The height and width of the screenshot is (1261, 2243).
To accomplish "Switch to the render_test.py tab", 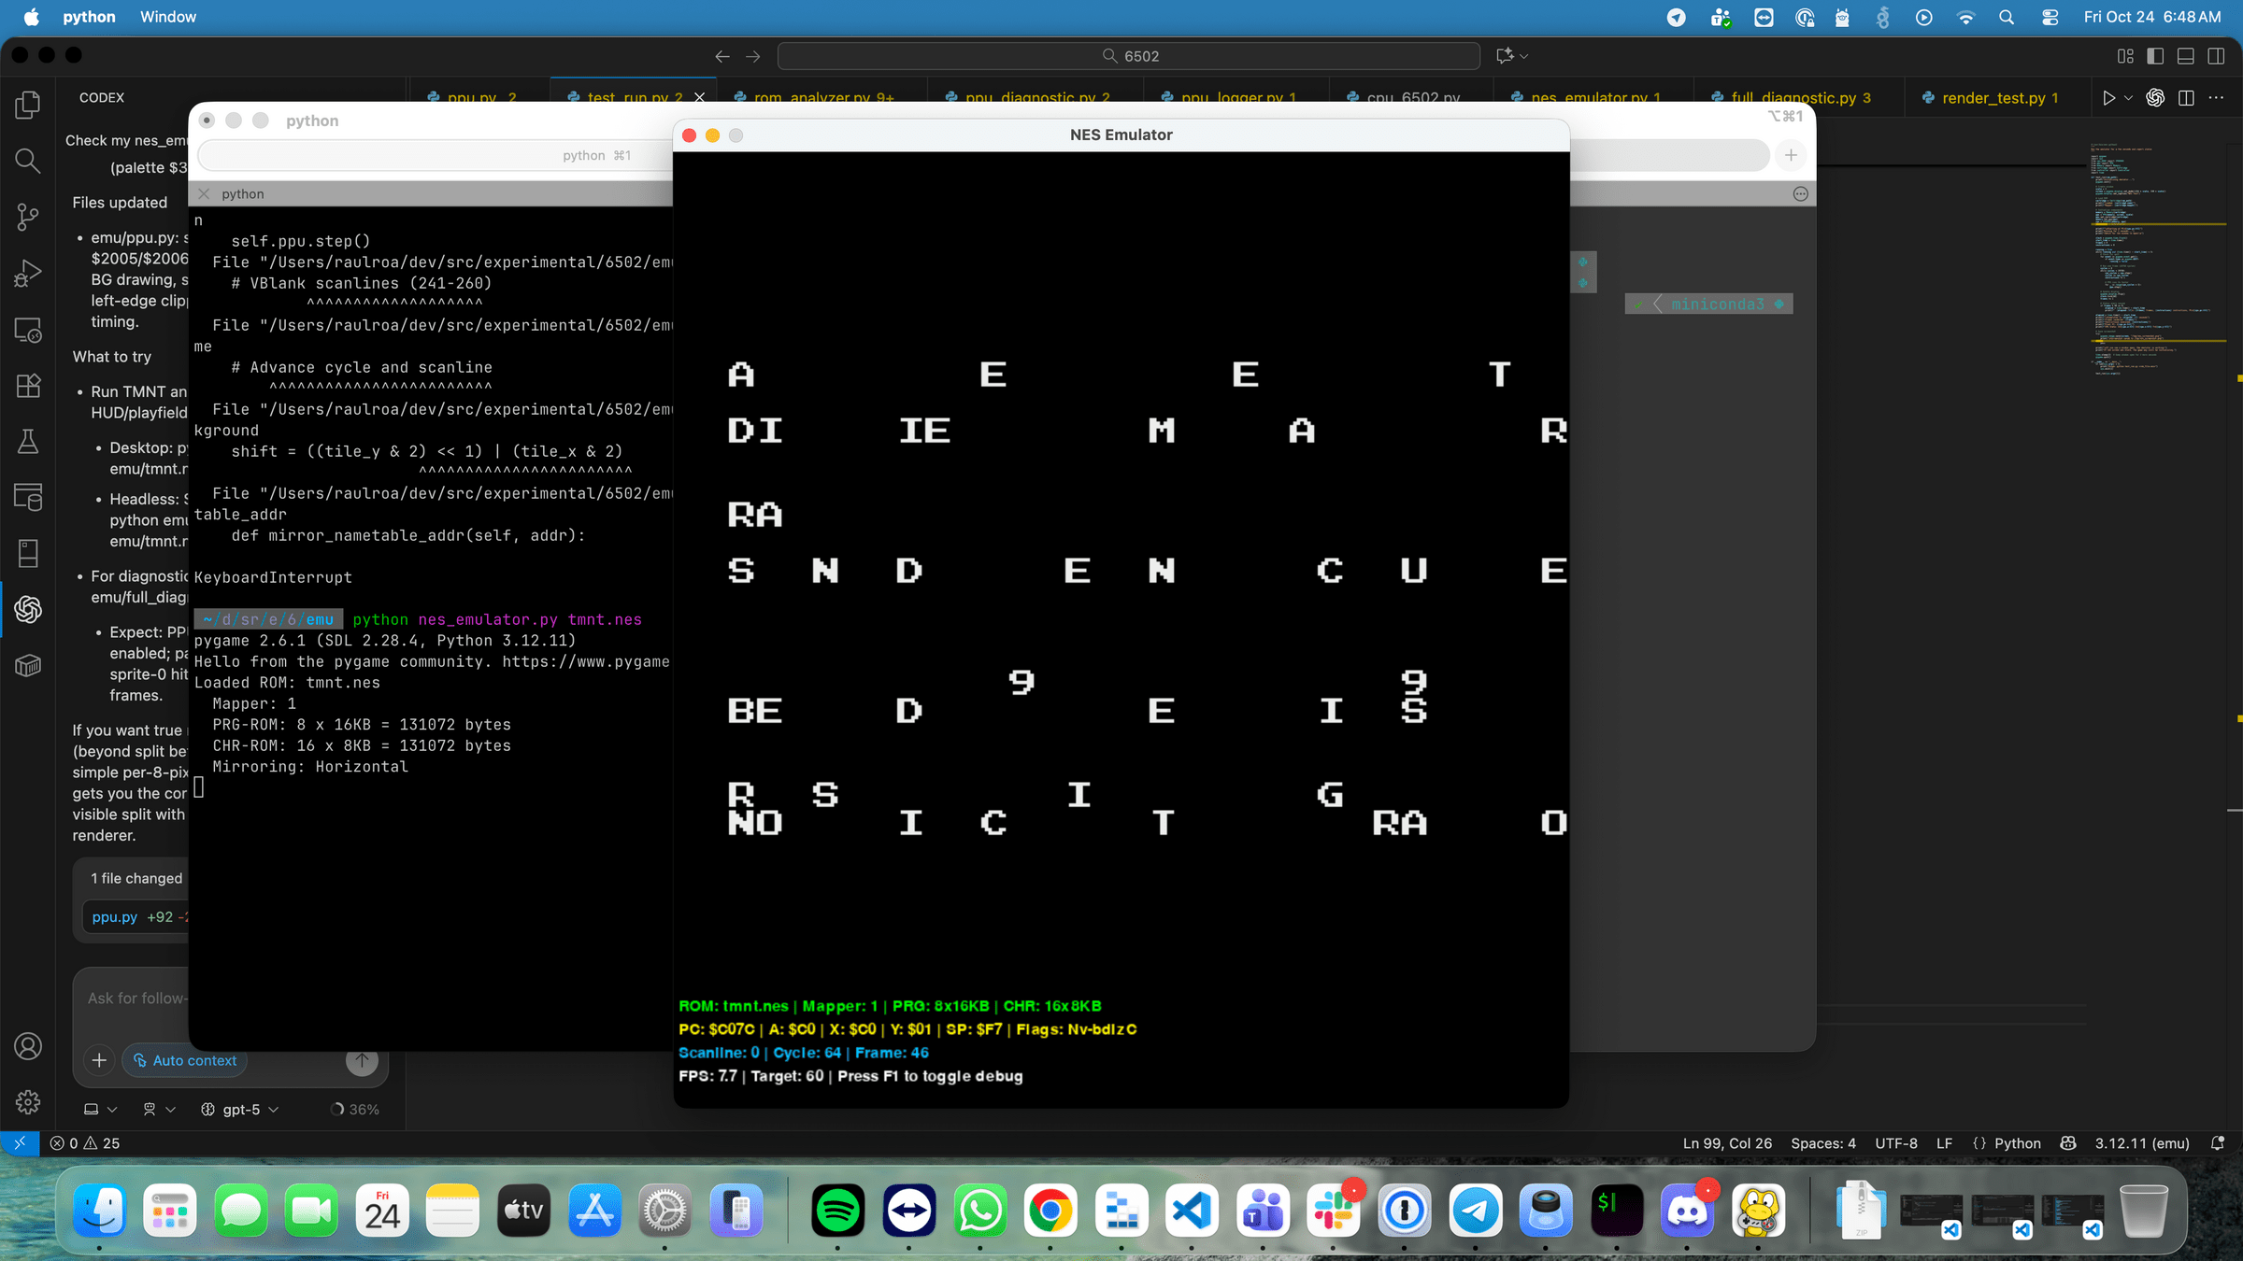I will 1993,97.
